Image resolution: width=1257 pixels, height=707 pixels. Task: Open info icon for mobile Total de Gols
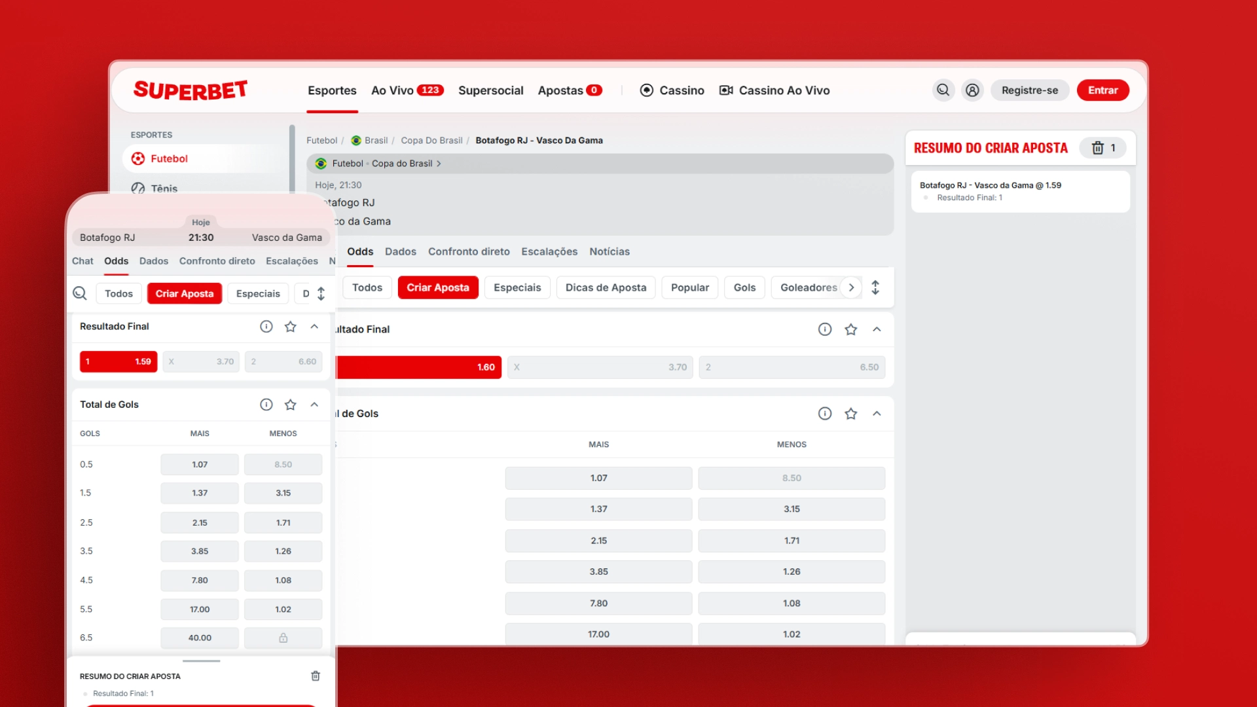point(266,405)
